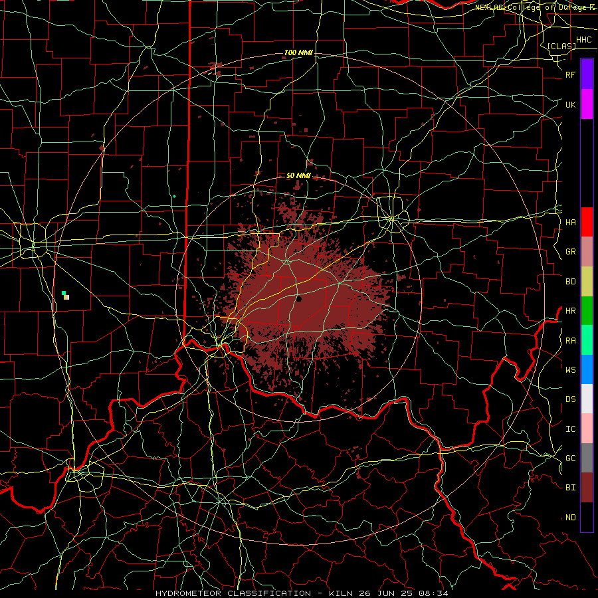Click the 'RF' legend label
The image size is (598, 598).
click(570, 74)
